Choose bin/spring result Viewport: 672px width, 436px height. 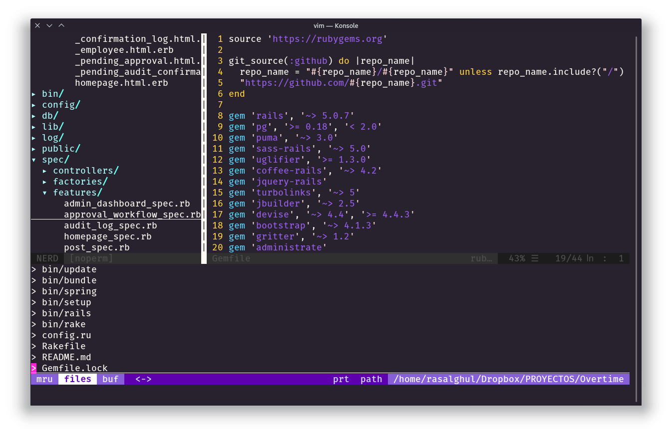(x=69, y=291)
